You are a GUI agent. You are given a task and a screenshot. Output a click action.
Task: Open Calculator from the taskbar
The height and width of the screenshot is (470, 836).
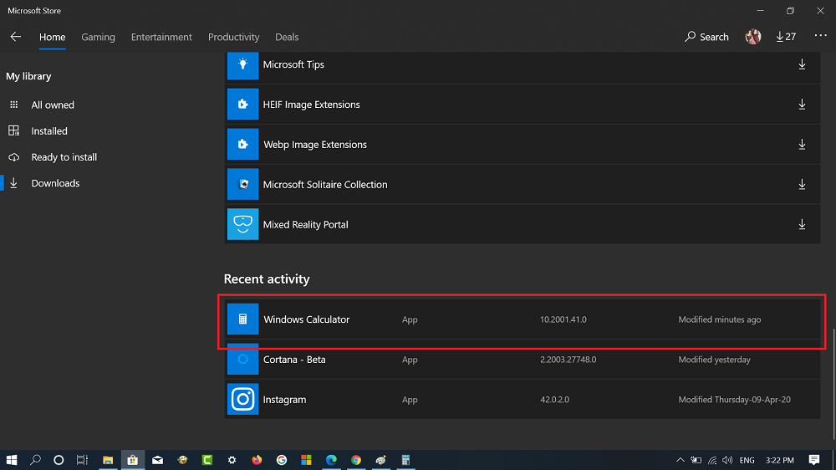click(x=405, y=460)
